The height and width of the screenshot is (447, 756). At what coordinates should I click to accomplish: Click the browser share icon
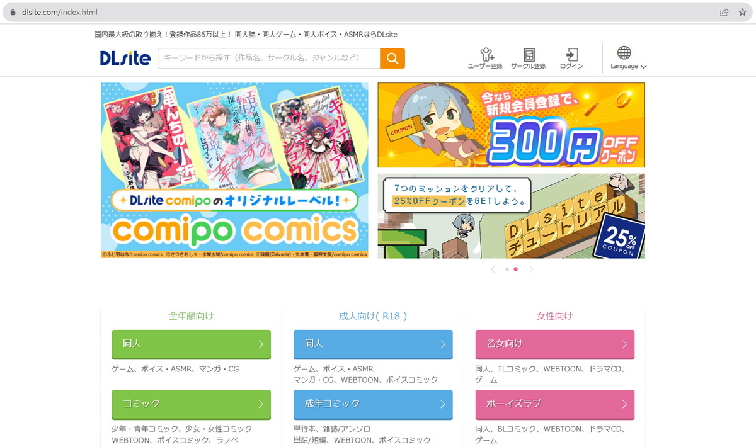point(724,12)
